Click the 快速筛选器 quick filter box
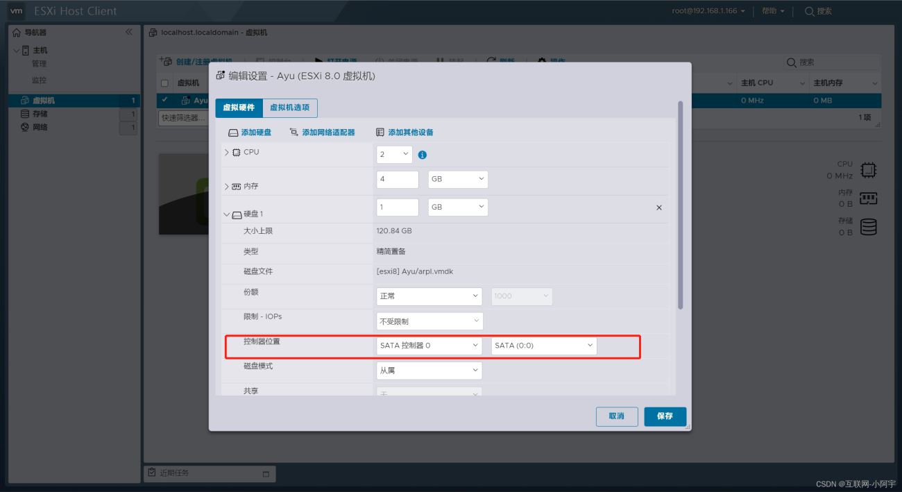Viewport: 902px width, 492px height. point(183,118)
